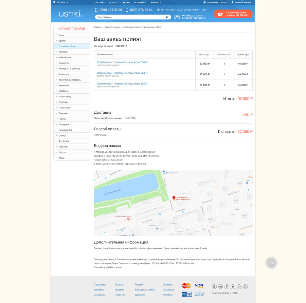Screen dimensions: 306x303
Task: Click the Школа №2101 marker on the map
Action: click(x=157, y=228)
